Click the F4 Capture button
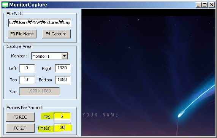Screen dimensions: 217x138 tap(56, 34)
